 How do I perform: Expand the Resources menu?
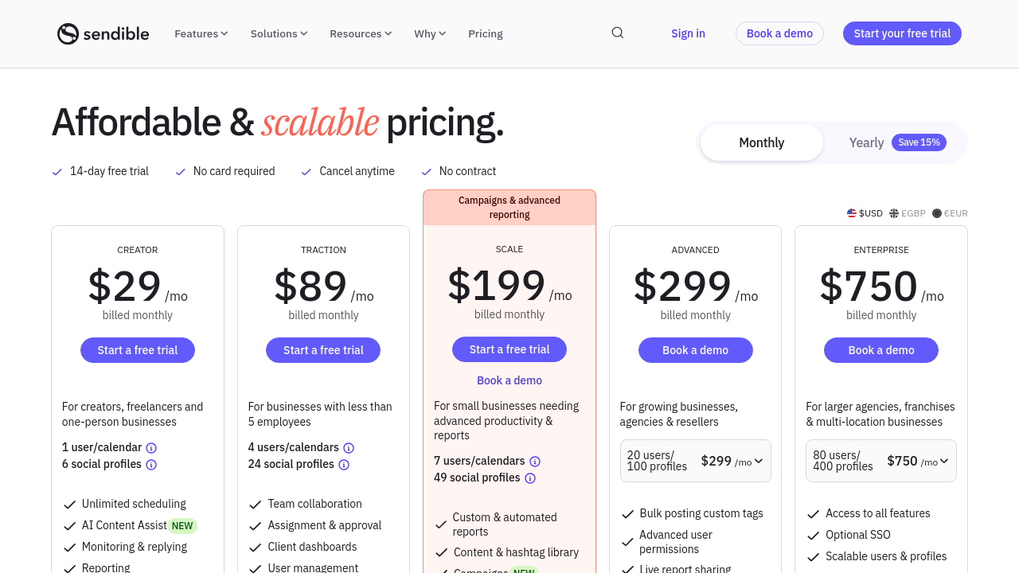point(361,33)
